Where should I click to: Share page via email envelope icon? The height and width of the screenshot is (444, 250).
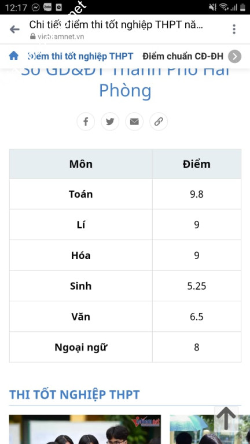coord(134,121)
